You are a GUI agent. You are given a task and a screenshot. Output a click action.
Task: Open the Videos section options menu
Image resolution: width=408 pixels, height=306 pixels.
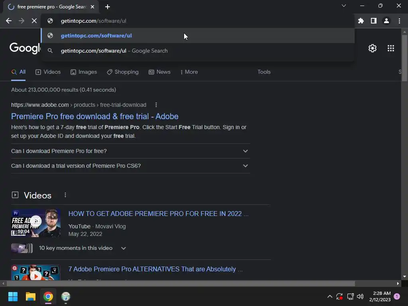tap(65, 195)
